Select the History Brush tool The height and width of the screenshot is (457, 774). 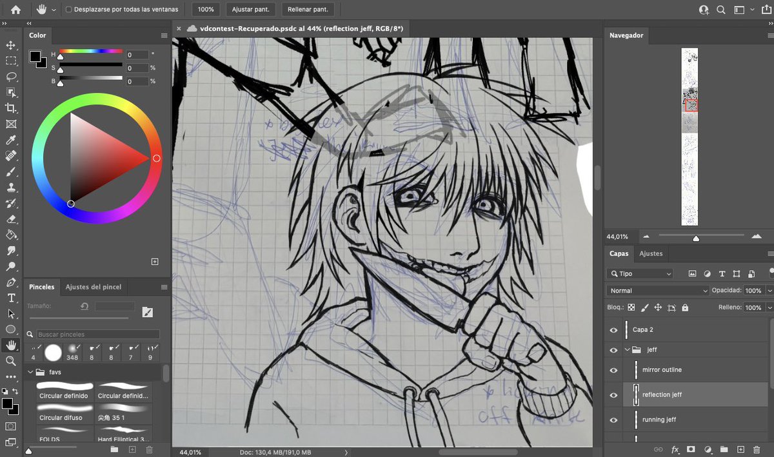click(11, 203)
